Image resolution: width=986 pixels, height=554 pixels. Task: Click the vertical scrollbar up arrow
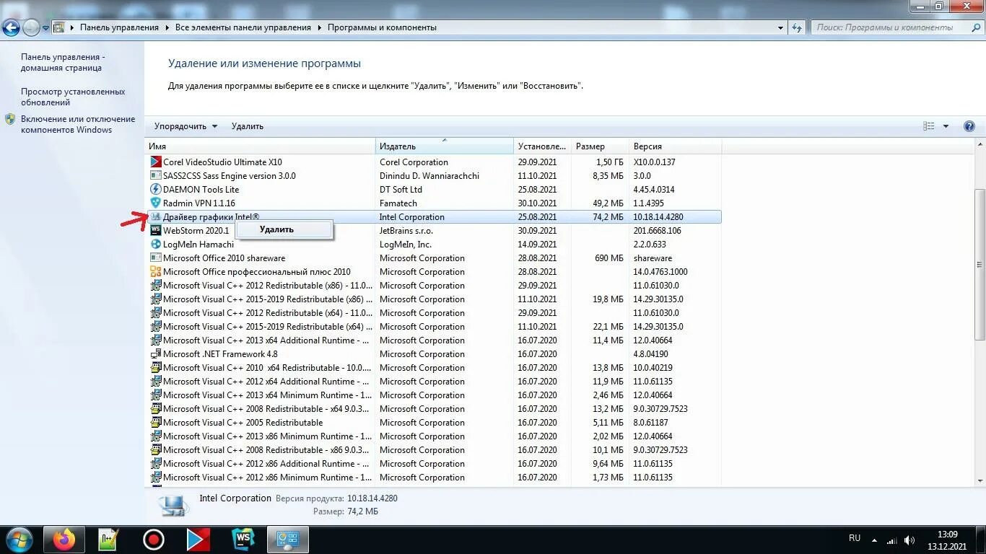(980, 145)
